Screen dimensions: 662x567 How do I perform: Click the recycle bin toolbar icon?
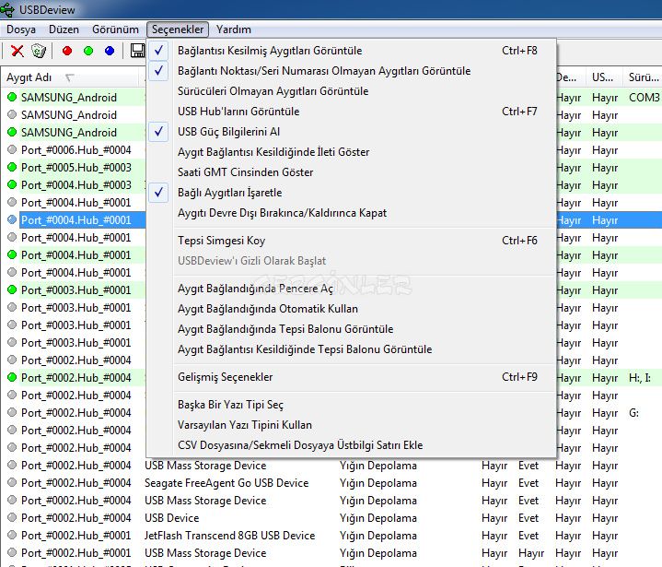[39, 51]
